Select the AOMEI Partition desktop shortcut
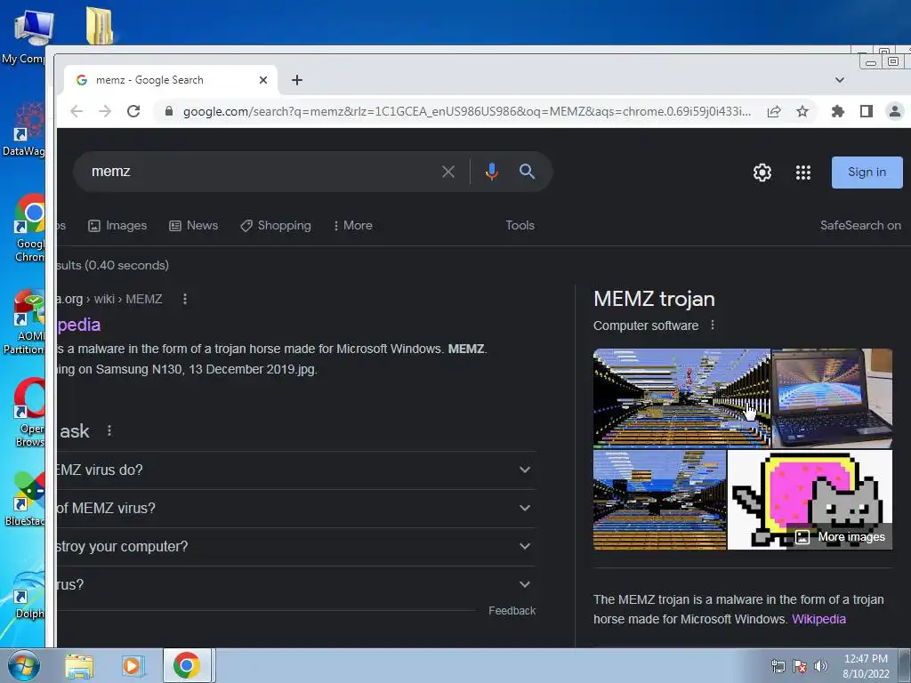 (x=24, y=321)
